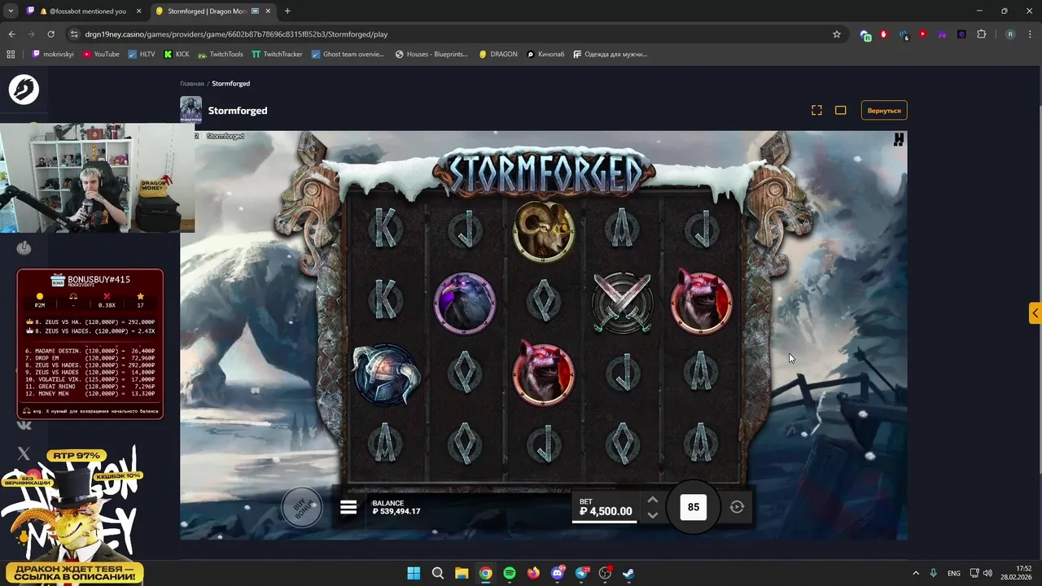
Task: Increase the bet with the up arrow
Action: (652, 500)
